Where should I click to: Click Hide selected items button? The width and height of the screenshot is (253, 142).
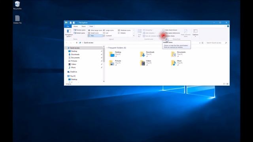(x=186, y=33)
